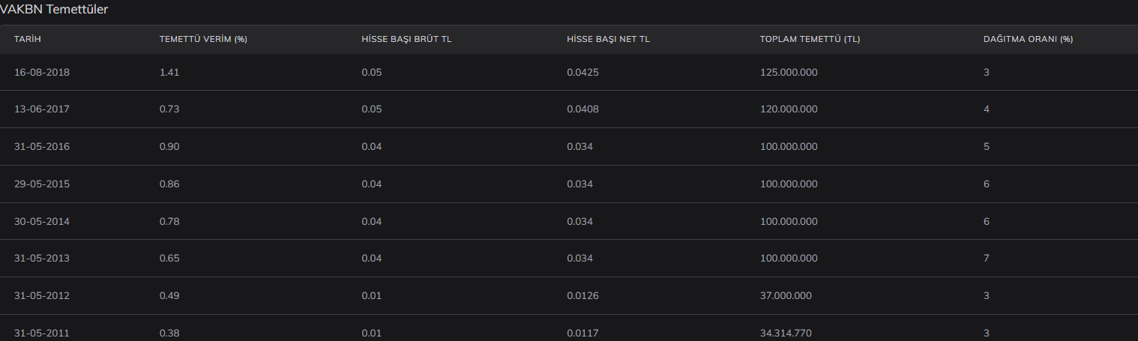Click the 29-05-2015 row date
This screenshot has width=1138, height=341.
[42, 184]
